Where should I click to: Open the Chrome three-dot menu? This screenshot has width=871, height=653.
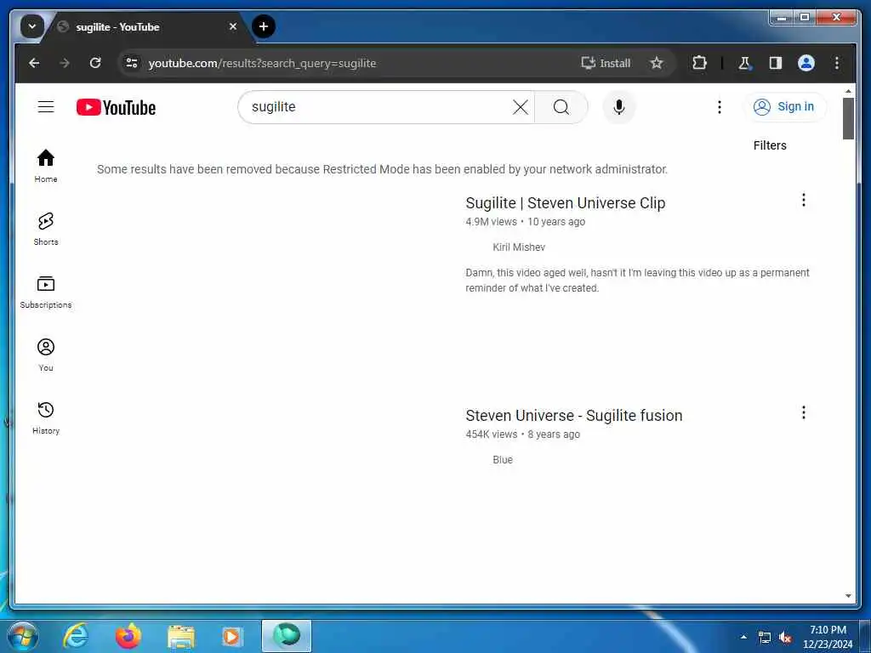pyautogui.click(x=837, y=63)
